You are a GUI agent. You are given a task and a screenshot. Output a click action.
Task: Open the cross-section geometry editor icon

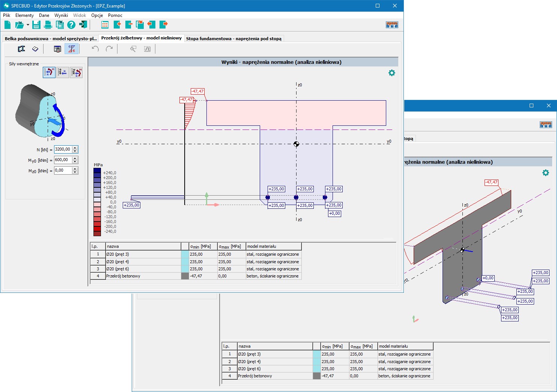pyautogui.click(x=21, y=49)
